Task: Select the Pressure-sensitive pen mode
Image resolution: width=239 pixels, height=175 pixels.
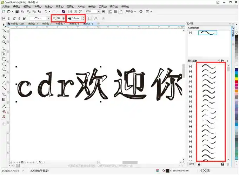Action: click(24, 18)
